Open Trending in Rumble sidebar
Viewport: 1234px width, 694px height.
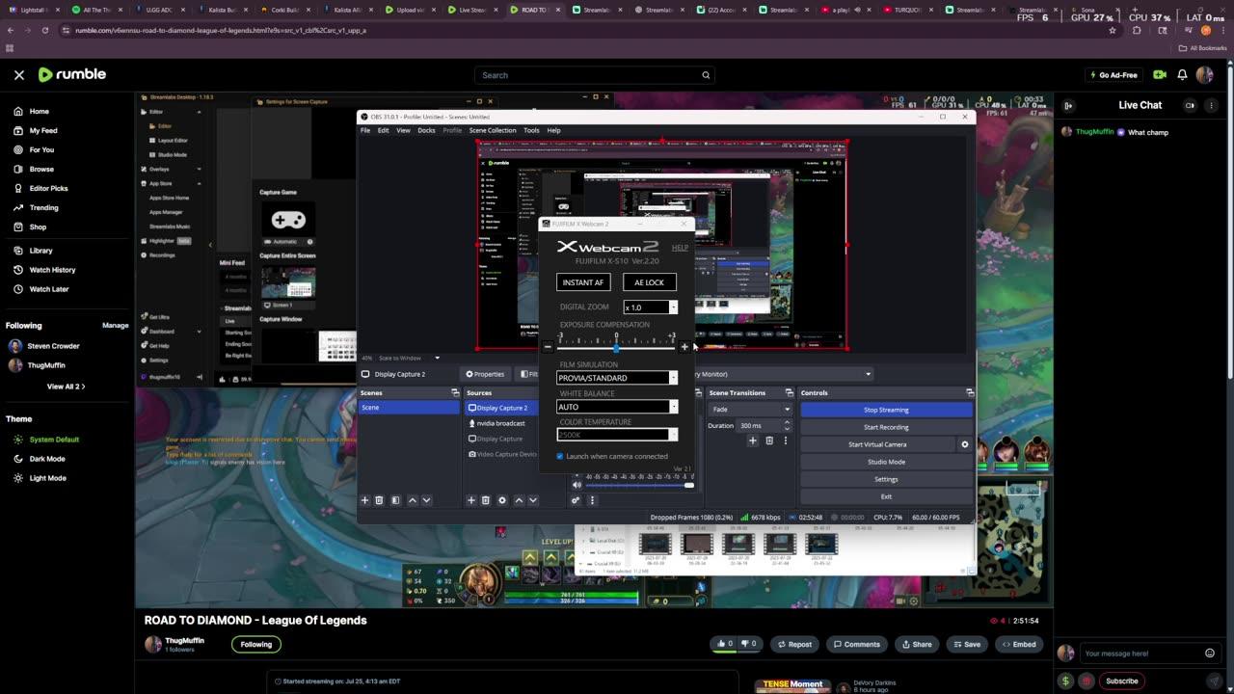[43, 207]
